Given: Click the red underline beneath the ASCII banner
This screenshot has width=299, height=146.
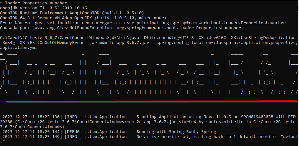Looking at the screenshot, I should tap(149, 101).
